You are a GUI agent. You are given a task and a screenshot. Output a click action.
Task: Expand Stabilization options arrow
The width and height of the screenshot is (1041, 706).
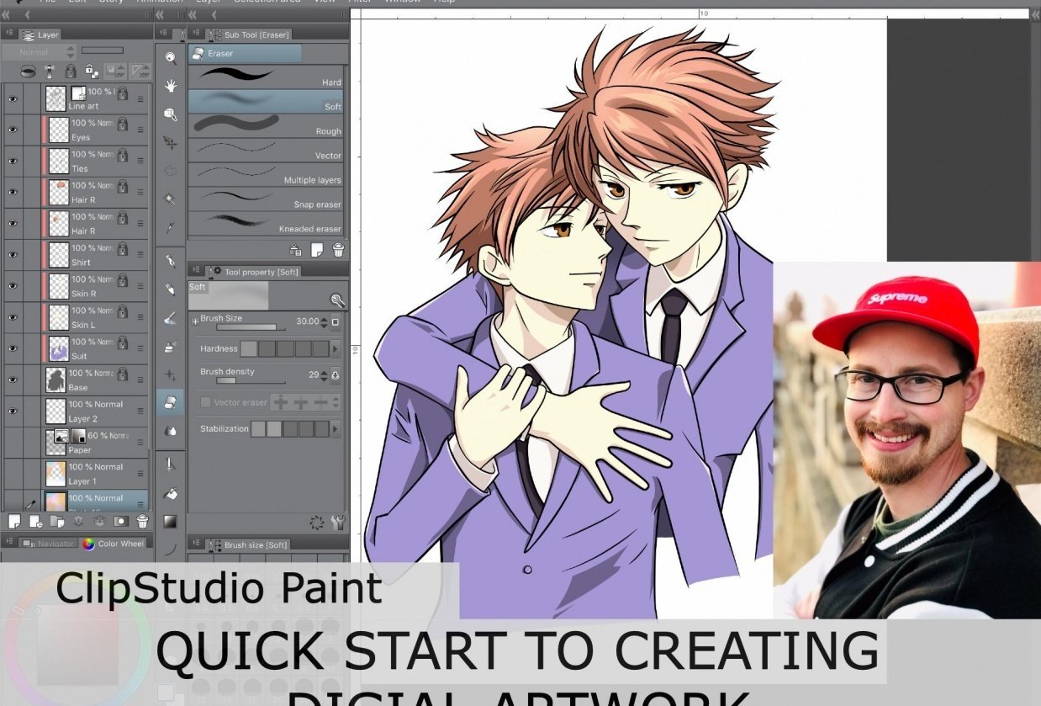coord(336,429)
